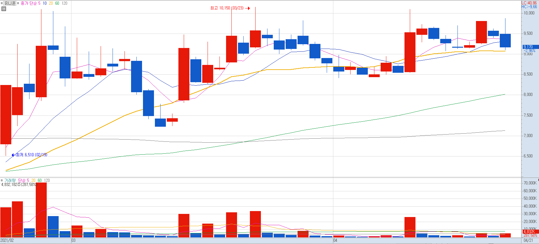539x244 pixels.
Task: Click the 70,000K volume axis label
Action: click(x=530, y=183)
